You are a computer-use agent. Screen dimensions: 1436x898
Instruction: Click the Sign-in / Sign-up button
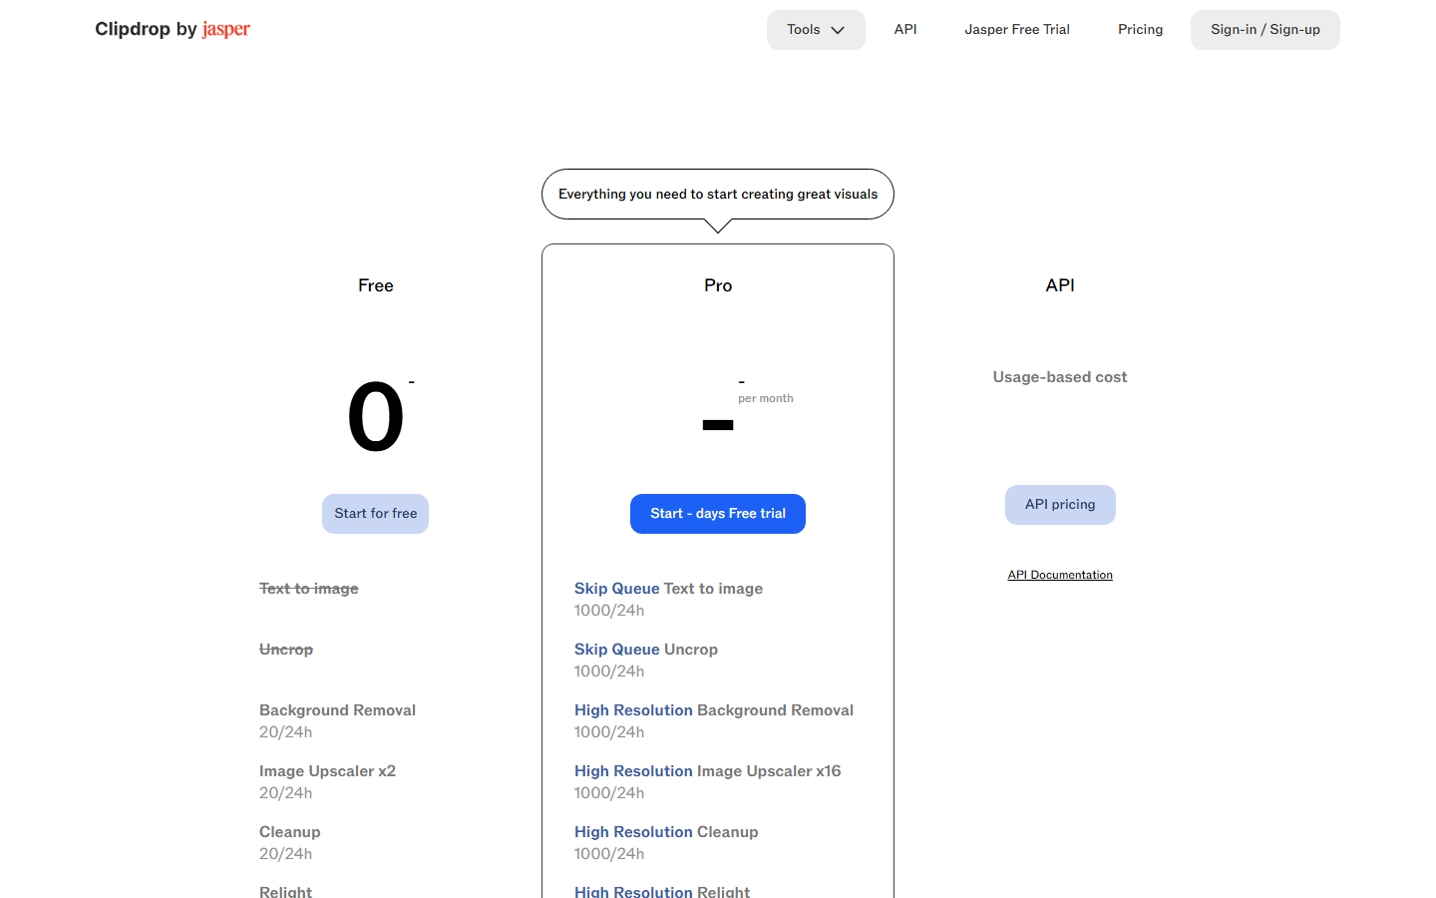[1265, 30]
